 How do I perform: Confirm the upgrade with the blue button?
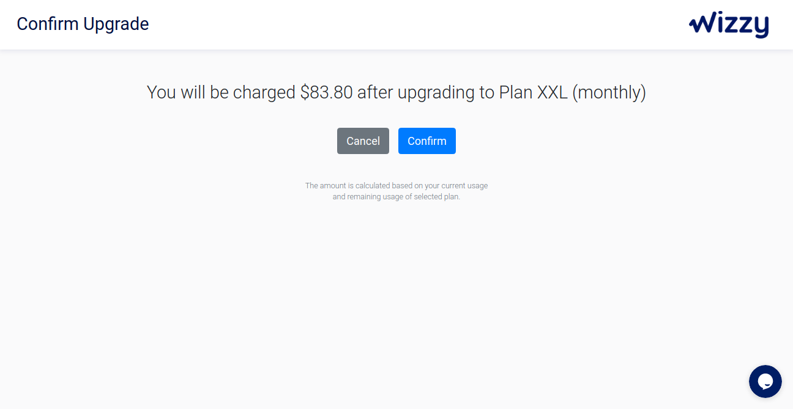427,141
